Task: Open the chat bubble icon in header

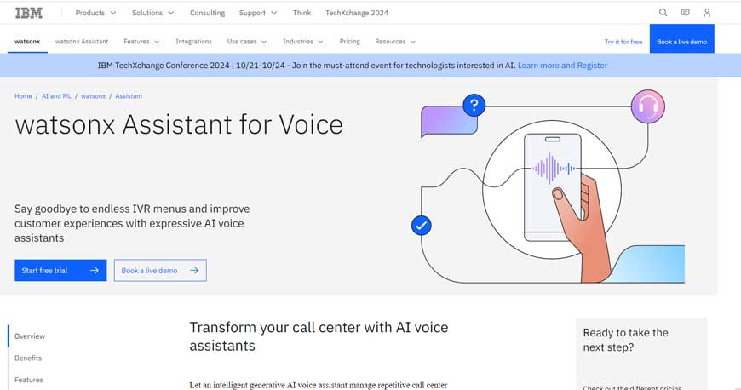Action: pyautogui.click(x=685, y=13)
